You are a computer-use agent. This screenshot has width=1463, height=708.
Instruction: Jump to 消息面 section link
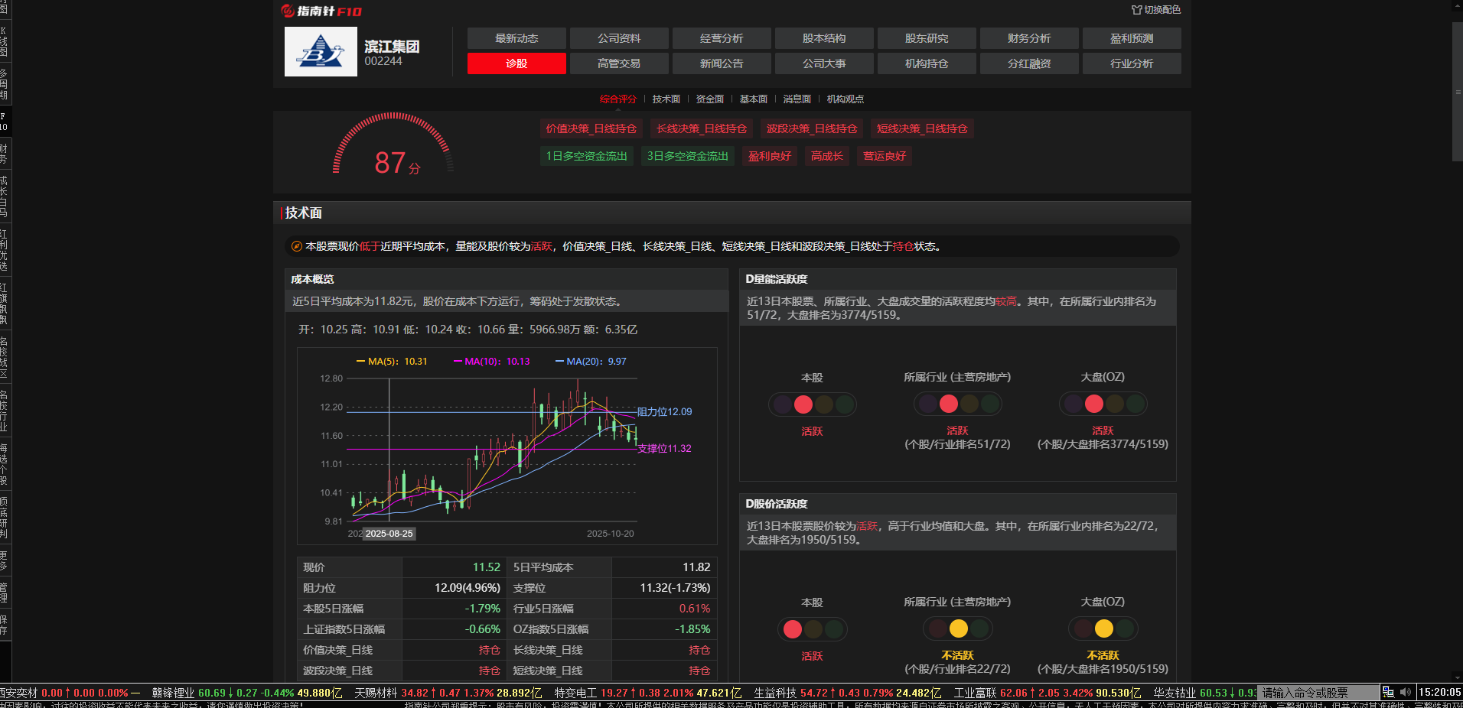[x=797, y=99]
